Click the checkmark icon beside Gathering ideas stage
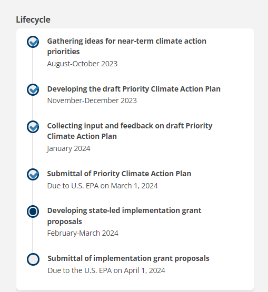 [x=33, y=42]
